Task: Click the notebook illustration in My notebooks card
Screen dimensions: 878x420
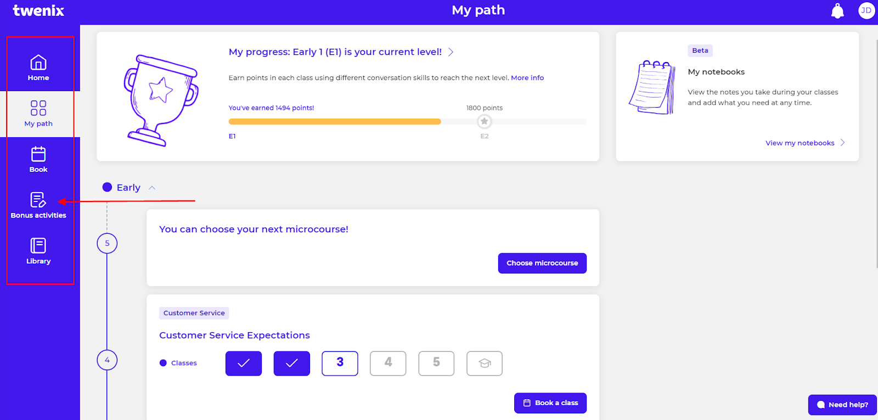Action: (653, 88)
